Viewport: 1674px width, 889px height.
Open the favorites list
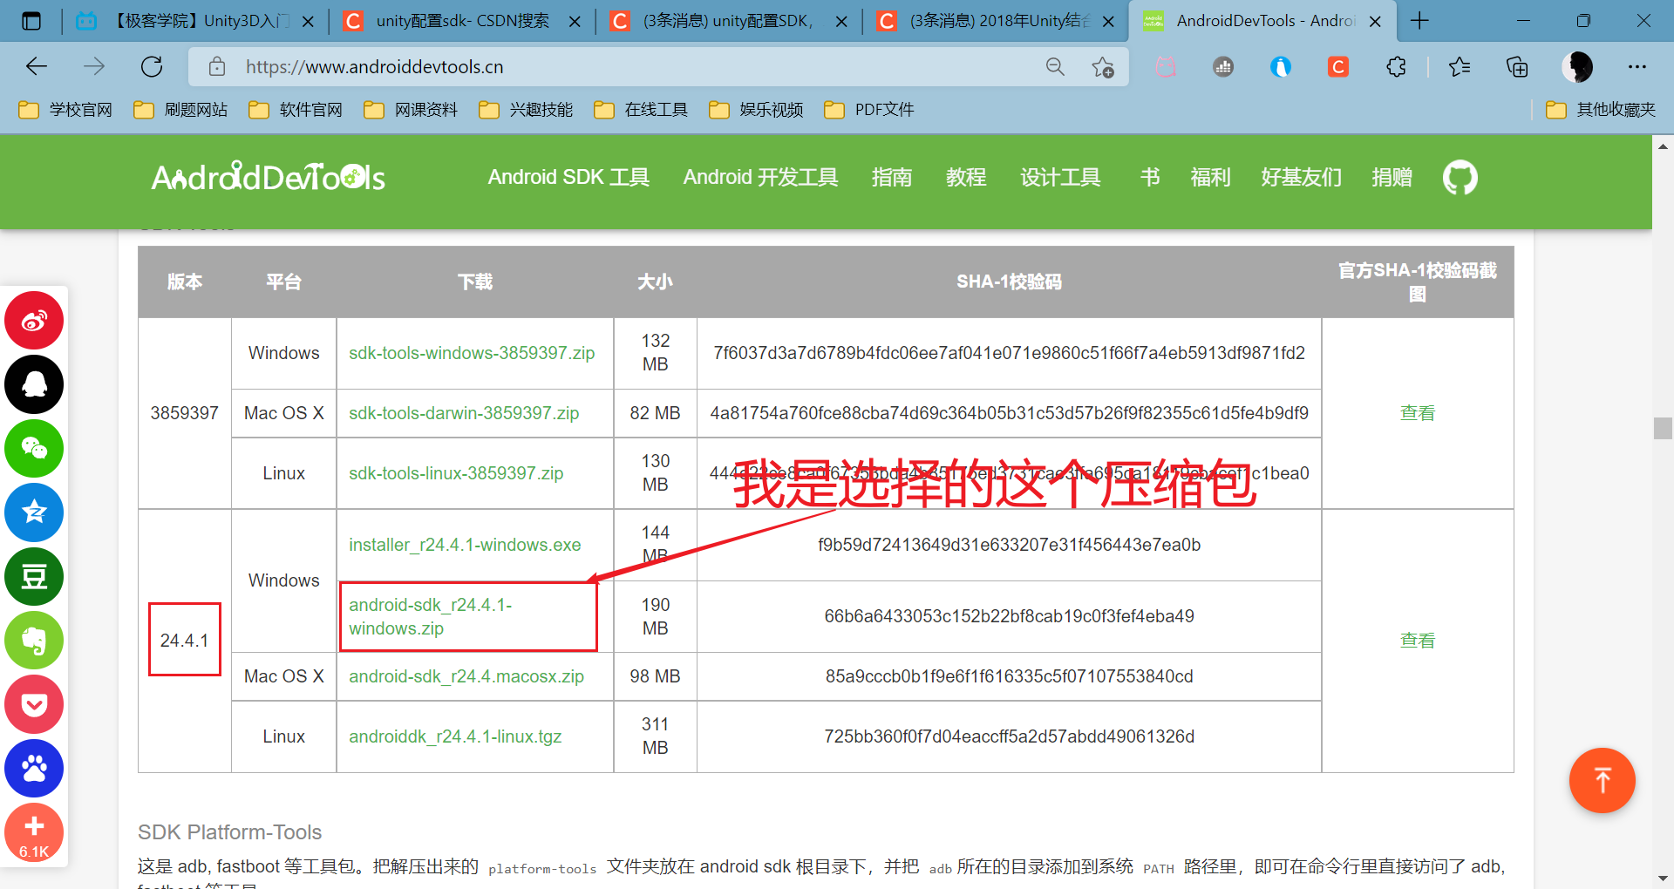pos(1460,67)
